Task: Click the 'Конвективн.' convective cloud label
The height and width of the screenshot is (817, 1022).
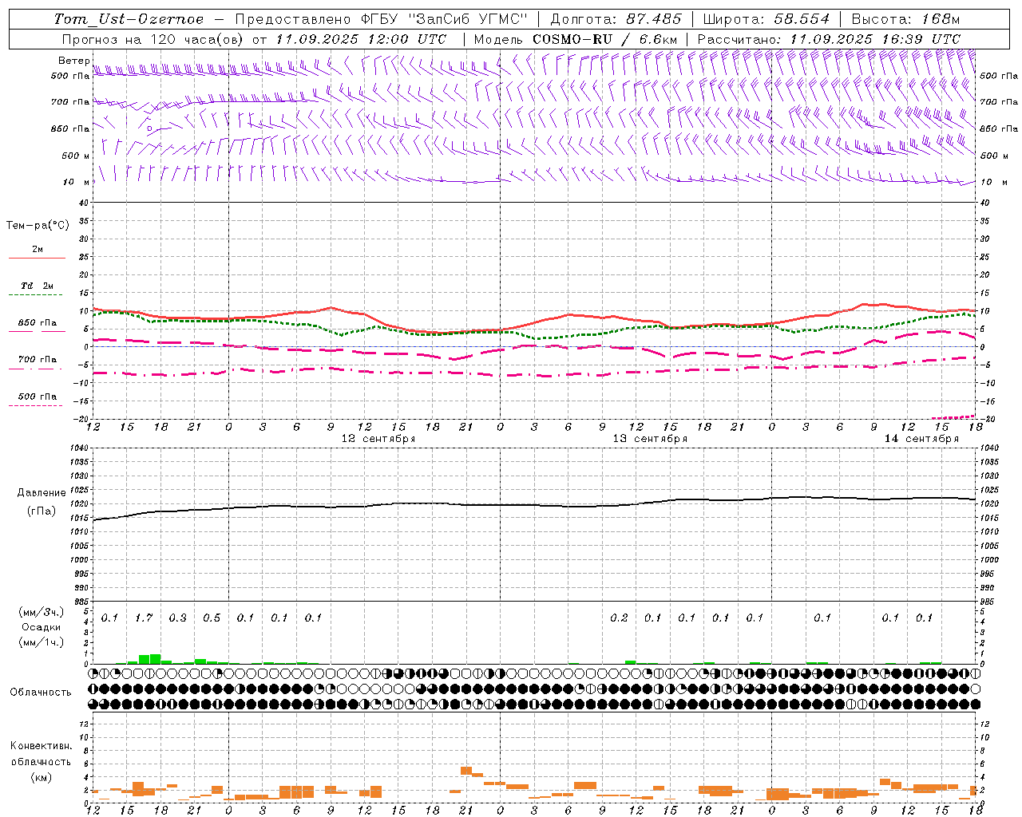Action: pos(42,746)
